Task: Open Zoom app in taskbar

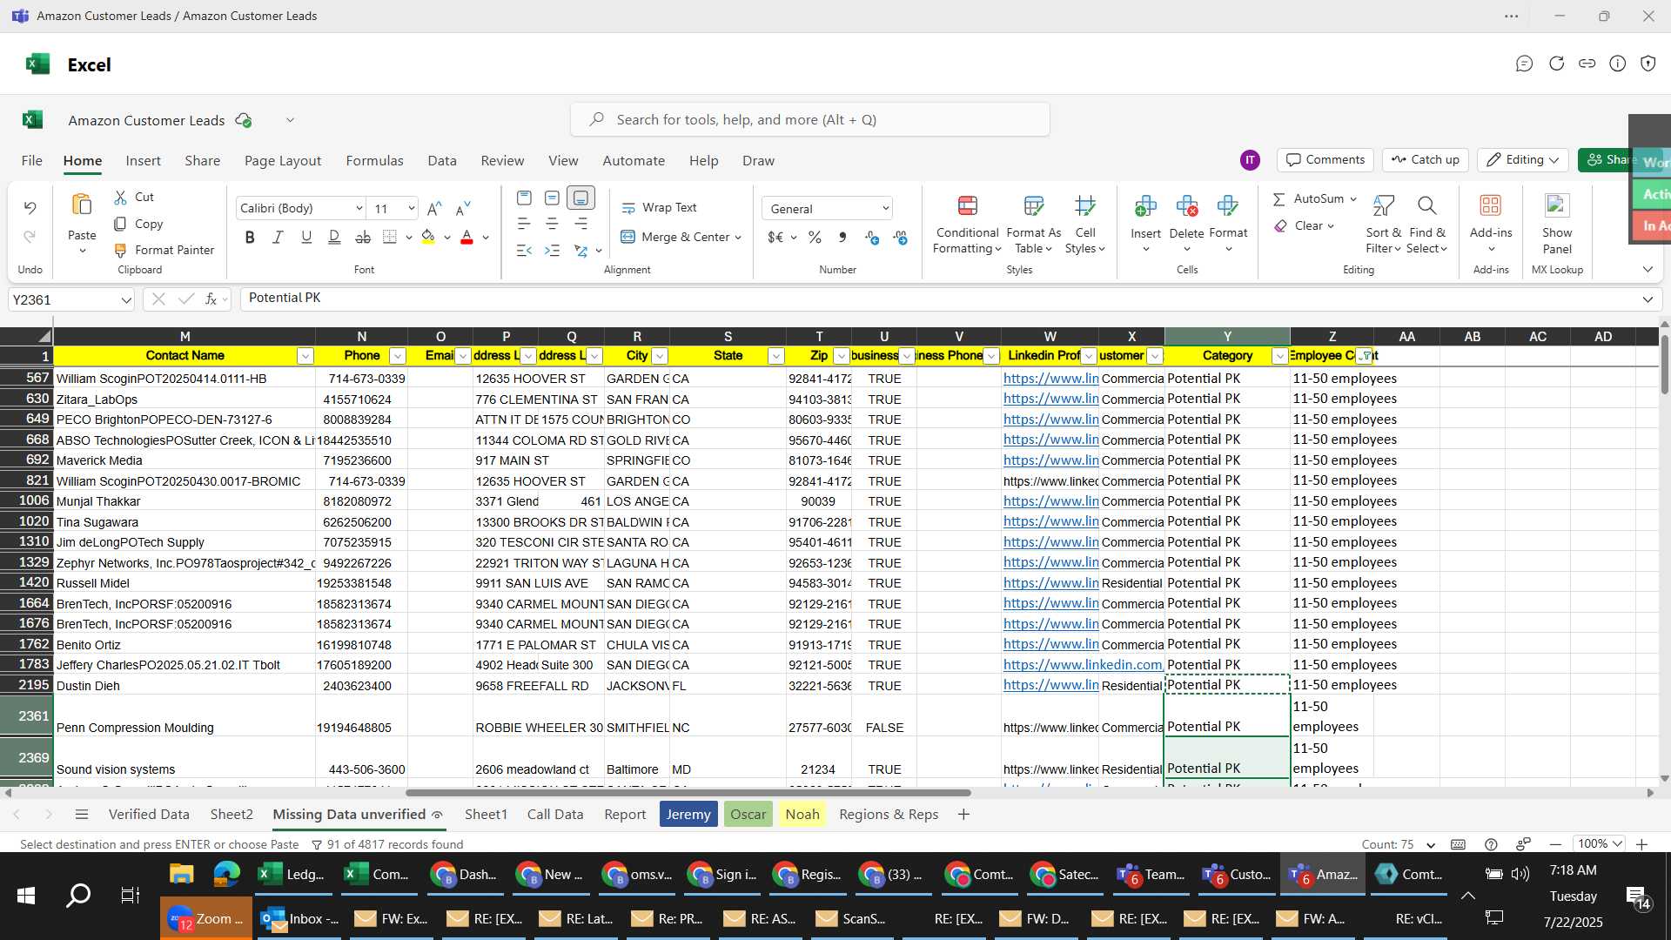Action: point(206,919)
